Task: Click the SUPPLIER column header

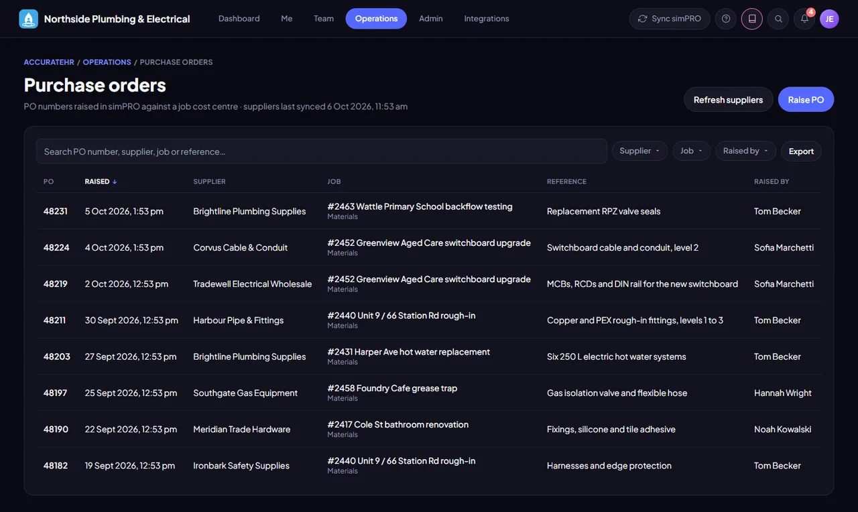Action: pos(209,182)
